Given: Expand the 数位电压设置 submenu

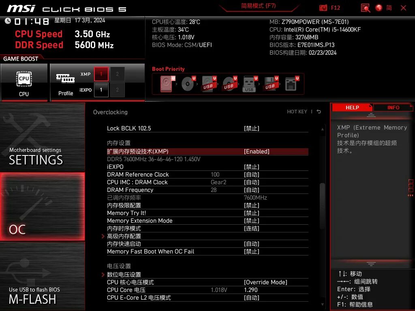Looking at the screenshot, I should click(124, 275).
